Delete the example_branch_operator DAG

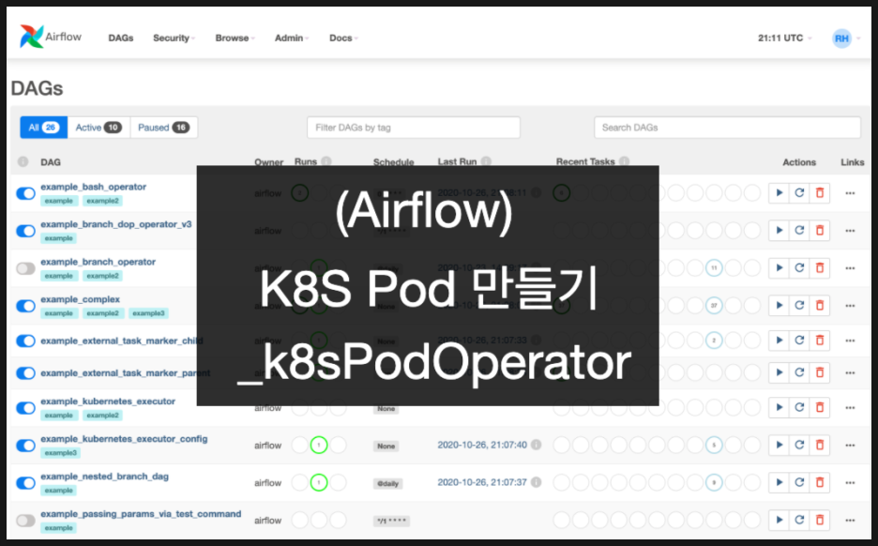tap(820, 268)
